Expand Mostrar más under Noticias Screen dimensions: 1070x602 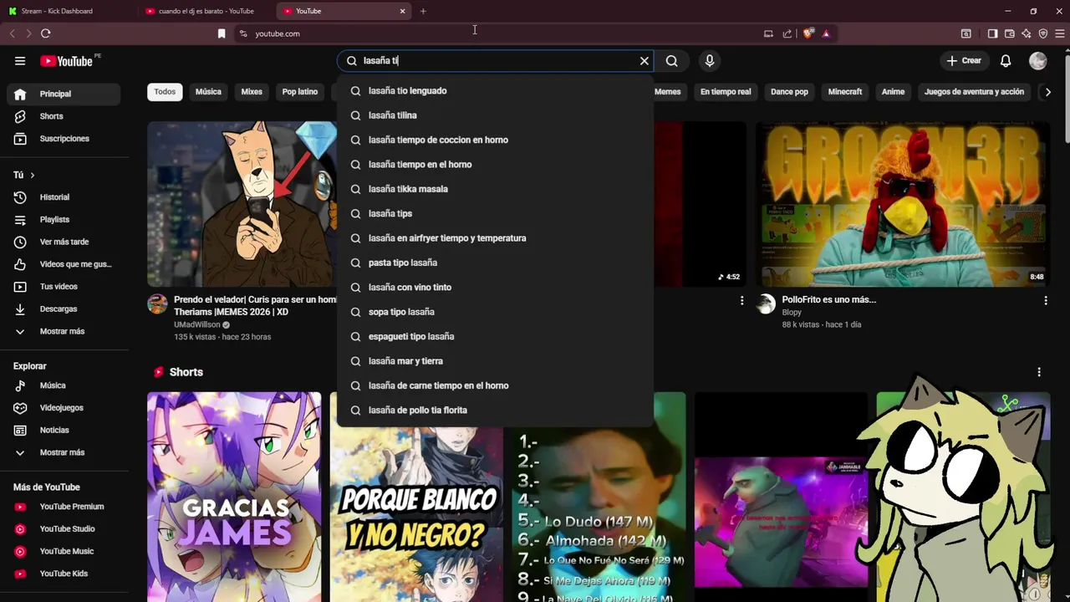pos(64,452)
